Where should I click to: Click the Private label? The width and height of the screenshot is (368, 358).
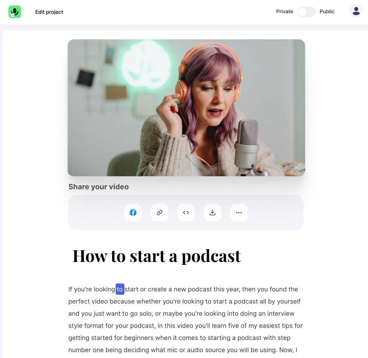(x=285, y=11)
